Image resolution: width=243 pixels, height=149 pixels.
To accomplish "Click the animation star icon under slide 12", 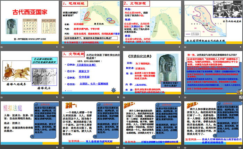I will [x=185, y=148].
